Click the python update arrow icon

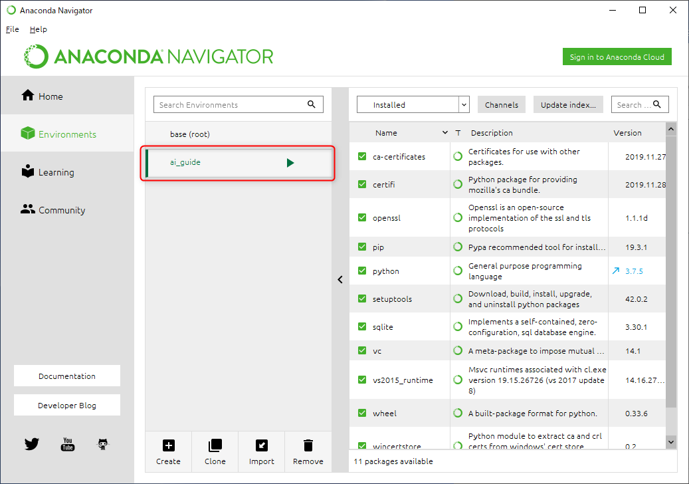(616, 271)
